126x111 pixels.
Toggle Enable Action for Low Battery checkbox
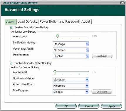coord(11,27)
